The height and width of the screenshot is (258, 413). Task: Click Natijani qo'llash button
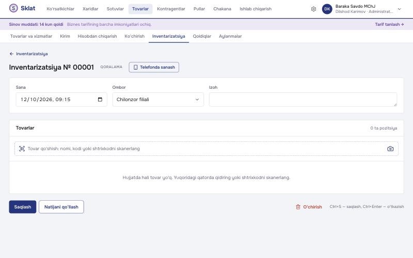tap(61, 207)
